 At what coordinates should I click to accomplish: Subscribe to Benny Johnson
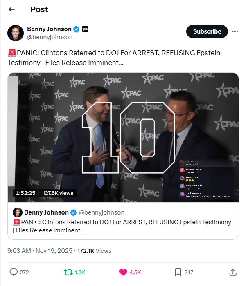pyautogui.click(x=207, y=31)
